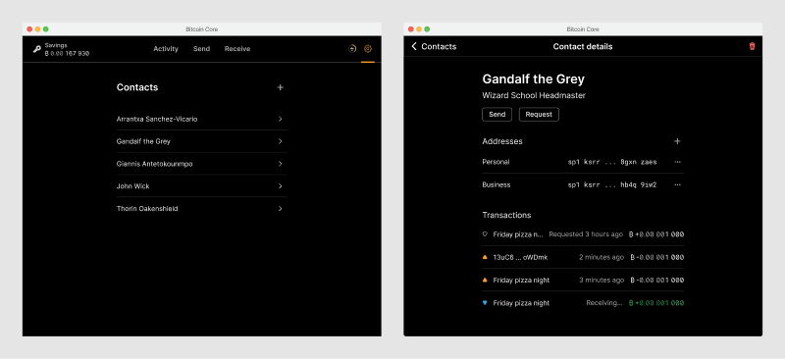This screenshot has height=359, width=785.
Task: Select contact Arrantxa Sanchez-Vicario
Action: click(202, 119)
